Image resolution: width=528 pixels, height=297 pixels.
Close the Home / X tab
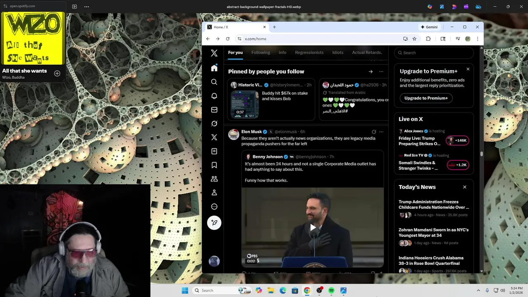[265, 27]
